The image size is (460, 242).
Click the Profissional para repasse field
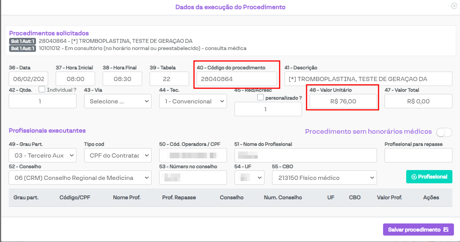(418, 155)
